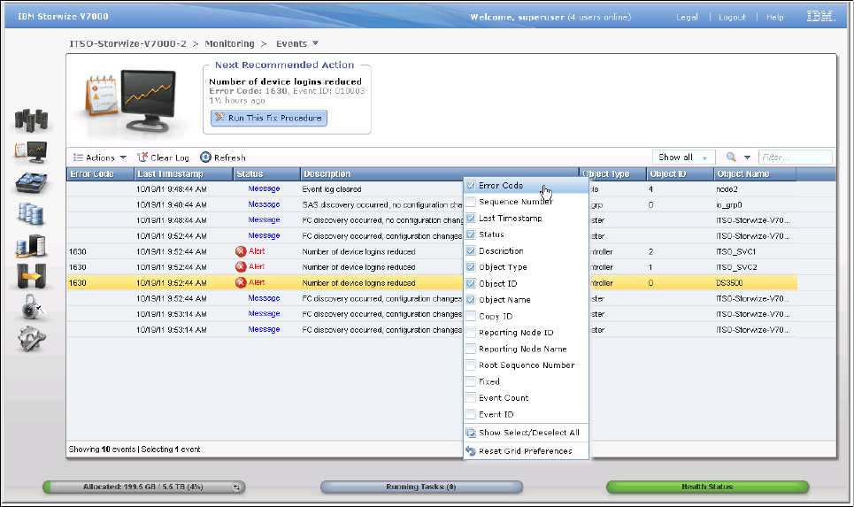Open the Home system overview sidebar icon
The image size is (854, 507).
(31, 119)
